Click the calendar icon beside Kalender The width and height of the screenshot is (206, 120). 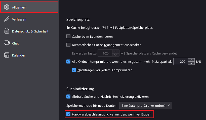[x=7, y=55]
